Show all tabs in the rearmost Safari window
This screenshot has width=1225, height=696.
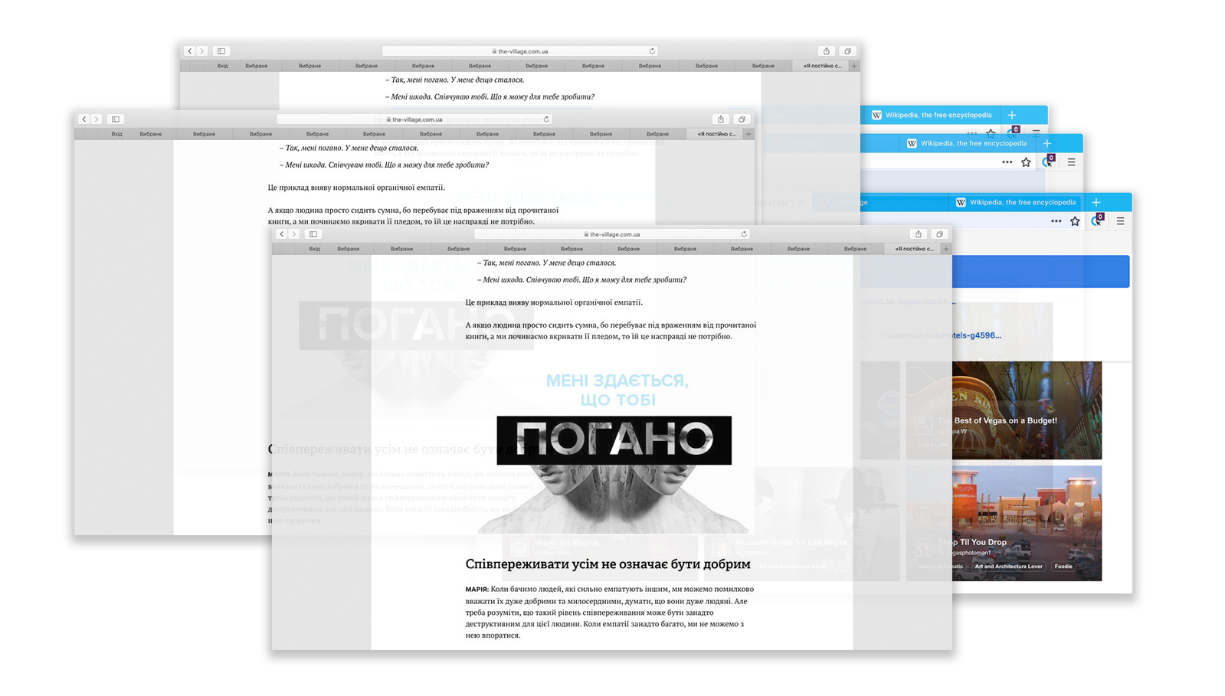(848, 51)
